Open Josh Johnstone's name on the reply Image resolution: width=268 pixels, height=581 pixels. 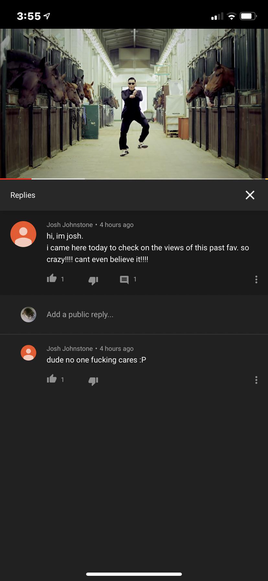tap(70, 349)
